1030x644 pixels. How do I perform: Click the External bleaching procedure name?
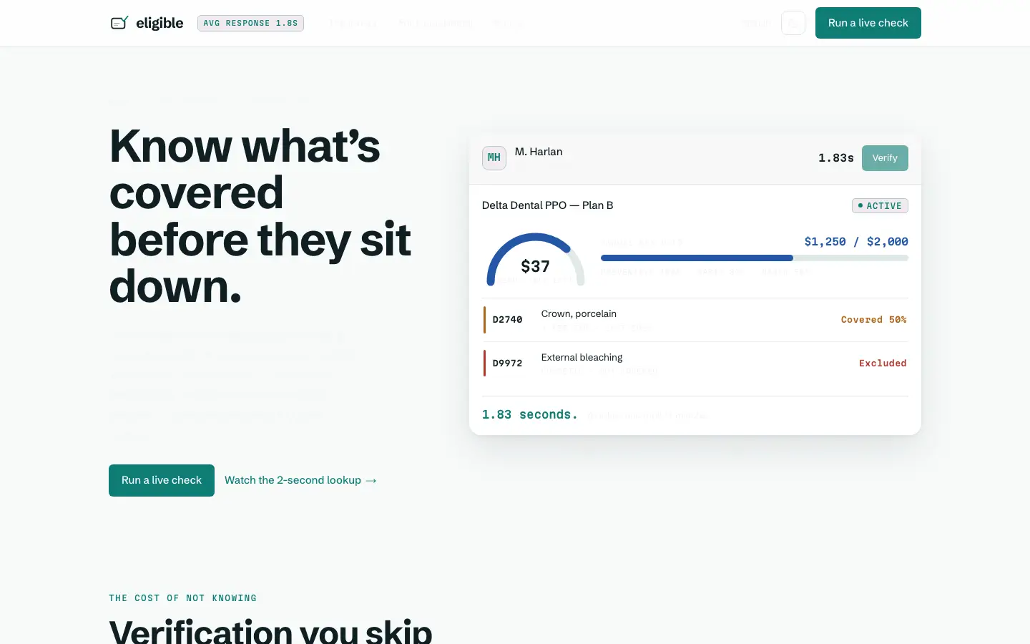pos(582,357)
